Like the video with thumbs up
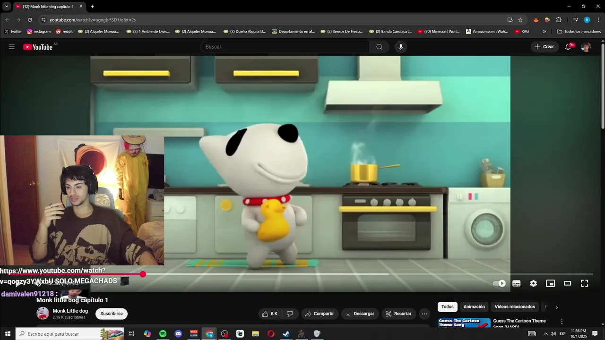 [x=270, y=314]
